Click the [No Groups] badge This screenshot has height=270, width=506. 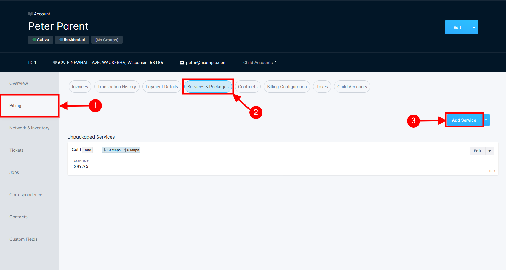pyautogui.click(x=107, y=40)
